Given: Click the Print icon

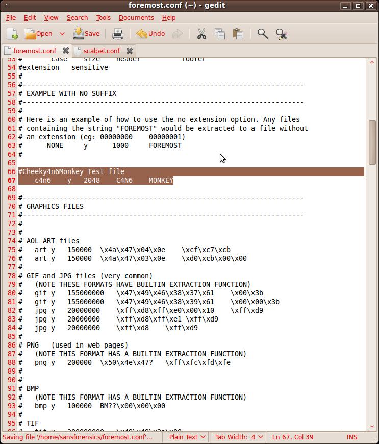Looking at the screenshot, I should [118, 34].
